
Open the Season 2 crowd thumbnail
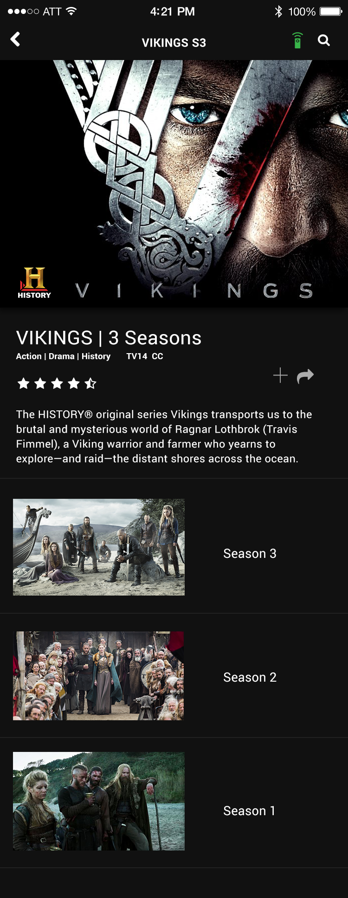coord(99,676)
